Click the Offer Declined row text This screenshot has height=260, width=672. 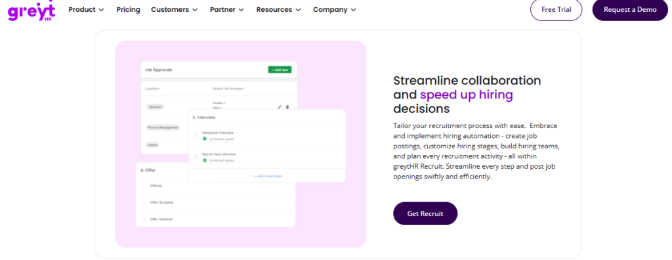(161, 219)
